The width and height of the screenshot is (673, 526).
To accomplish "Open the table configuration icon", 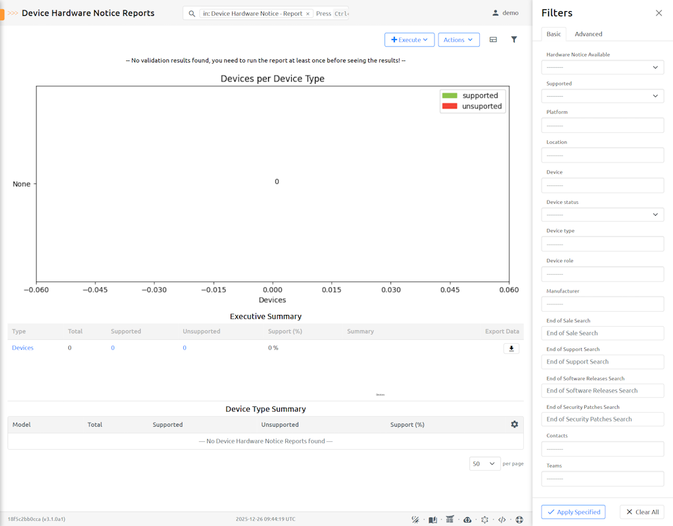I will coord(493,40).
